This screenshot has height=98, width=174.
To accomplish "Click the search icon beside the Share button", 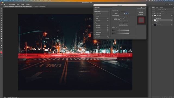I will click(x=170, y=4).
